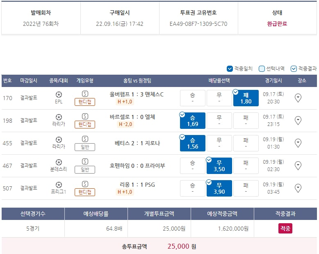Click the soccer ball icon for EPL
Viewport: 319px width, 254px height.
coord(59,94)
